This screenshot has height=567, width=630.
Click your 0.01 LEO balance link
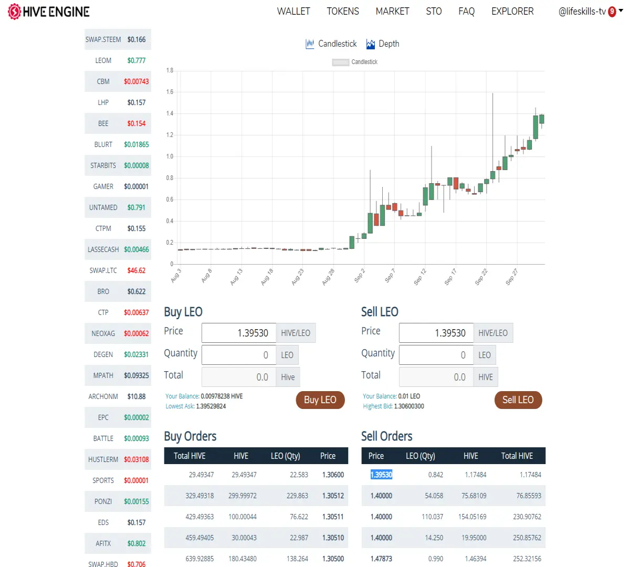[409, 396]
